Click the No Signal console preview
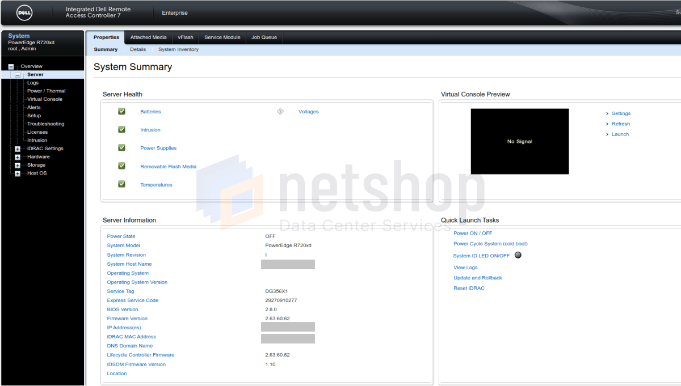Image resolution: width=681 pixels, height=386 pixels. point(519,141)
